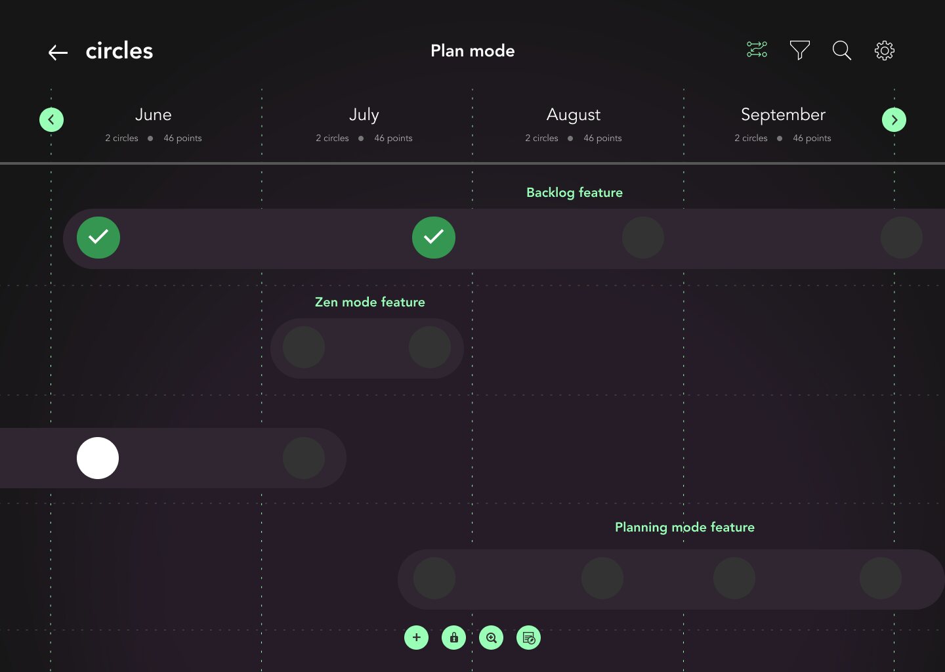Click "46 points" under June
945x672 pixels.
182,138
